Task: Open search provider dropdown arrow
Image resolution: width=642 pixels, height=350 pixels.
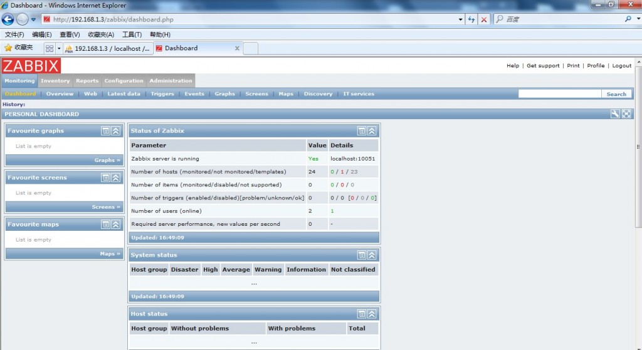Action: coord(638,19)
